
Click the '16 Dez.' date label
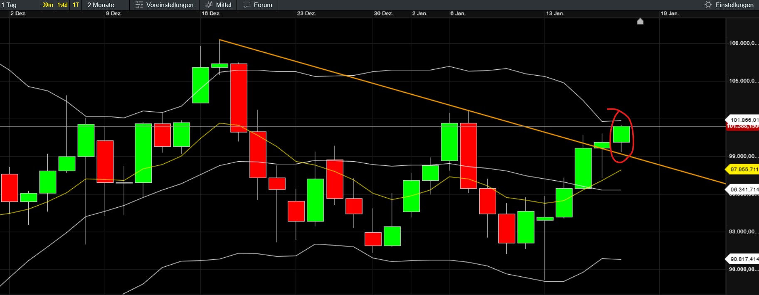point(211,14)
